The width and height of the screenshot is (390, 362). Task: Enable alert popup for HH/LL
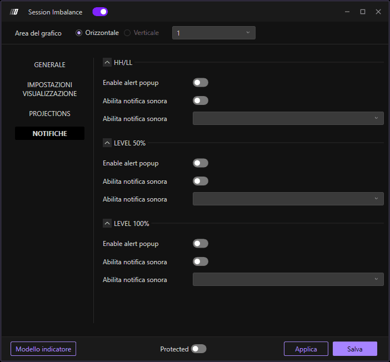coord(201,83)
